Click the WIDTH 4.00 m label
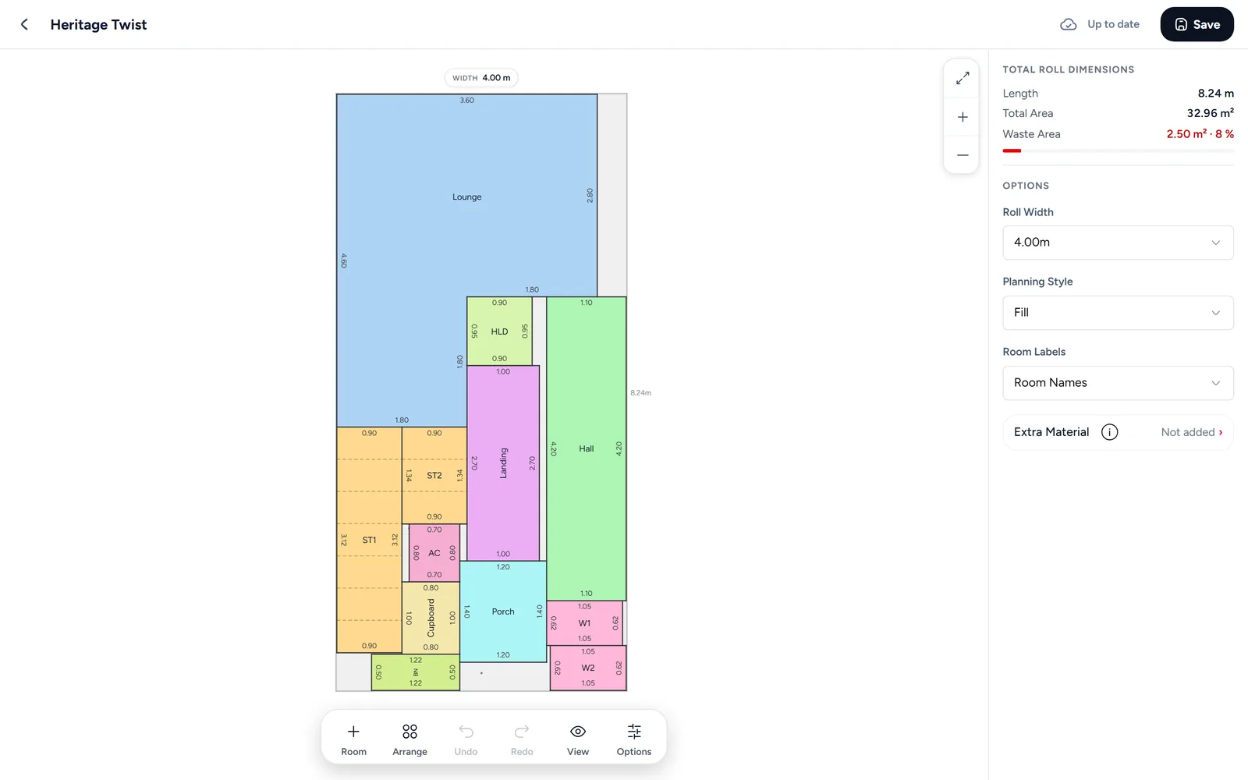1248x780 pixels. (481, 78)
